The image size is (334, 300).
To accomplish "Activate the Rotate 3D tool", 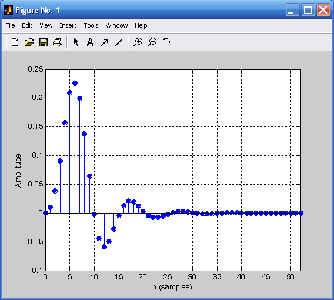I will (x=166, y=42).
